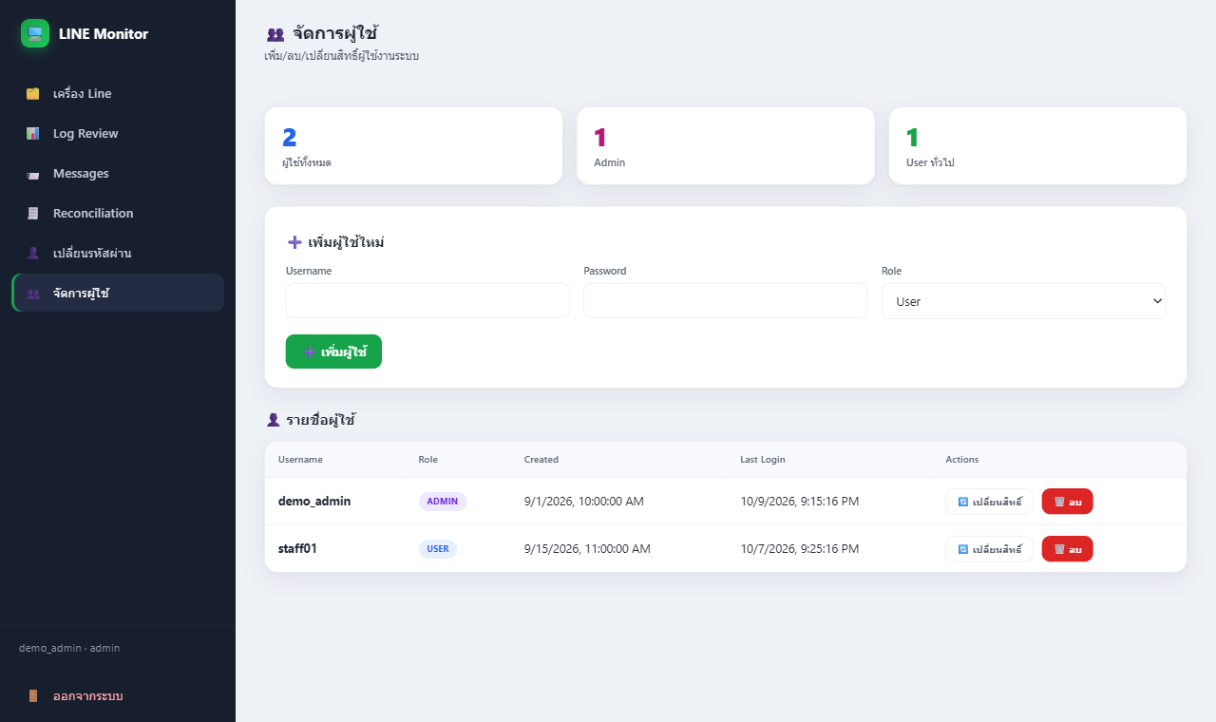Delete staff01 with the red ลบ button
The height and width of the screenshot is (722, 1216).
(1068, 549)
